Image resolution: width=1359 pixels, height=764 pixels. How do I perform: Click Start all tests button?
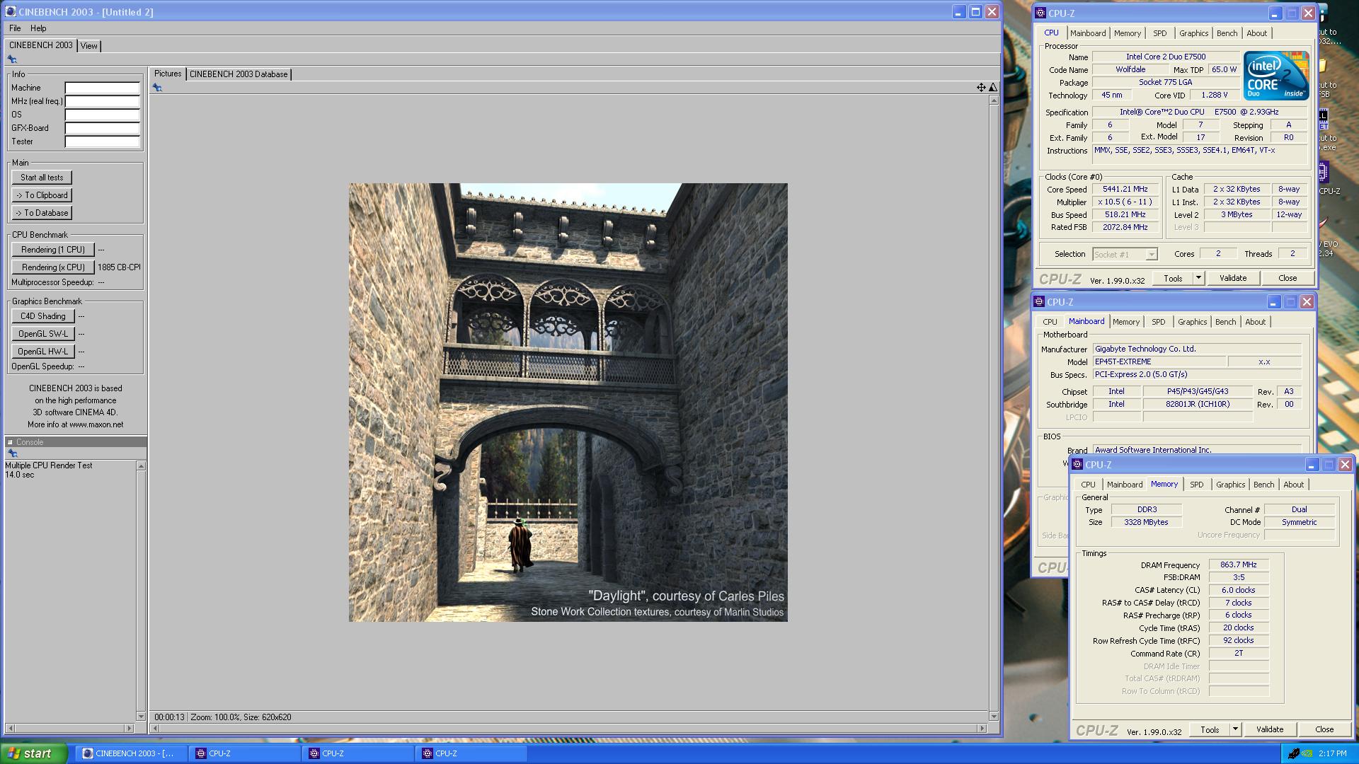click(x=42, y=178)
